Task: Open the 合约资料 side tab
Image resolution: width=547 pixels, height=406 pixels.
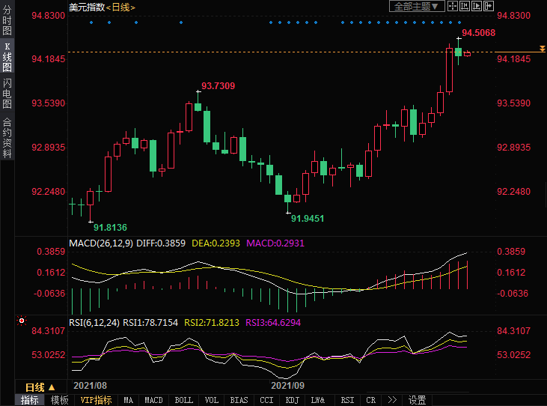Action: pyautogui.click(x=7, y=136)
